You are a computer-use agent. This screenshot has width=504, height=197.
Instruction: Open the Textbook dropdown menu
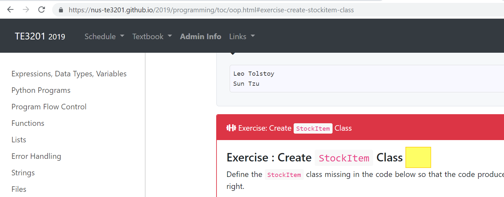tap(152, 37)
